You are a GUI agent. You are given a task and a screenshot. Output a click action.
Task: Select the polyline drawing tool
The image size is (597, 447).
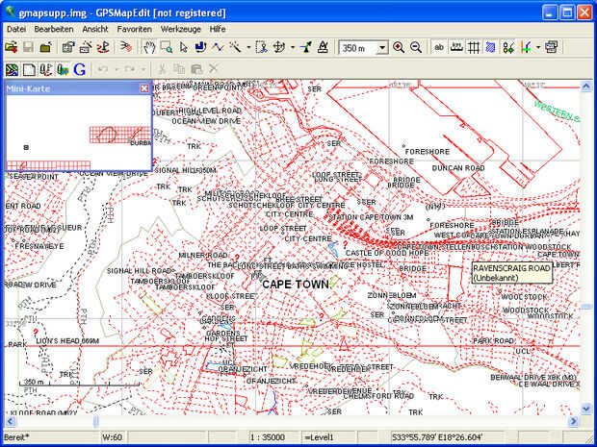(218, 47)
